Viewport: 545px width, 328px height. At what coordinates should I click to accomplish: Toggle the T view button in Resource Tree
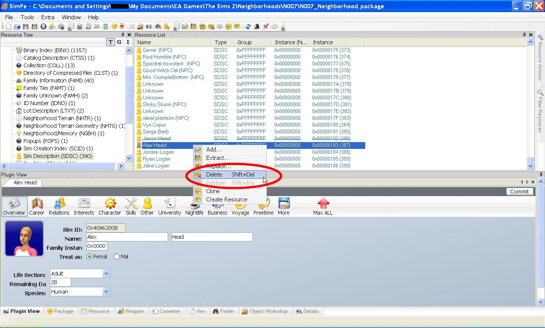tap(111, 42)
